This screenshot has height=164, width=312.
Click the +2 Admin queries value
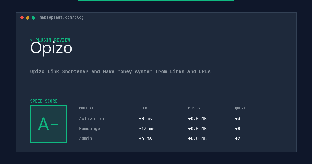(x=238, y=138)
